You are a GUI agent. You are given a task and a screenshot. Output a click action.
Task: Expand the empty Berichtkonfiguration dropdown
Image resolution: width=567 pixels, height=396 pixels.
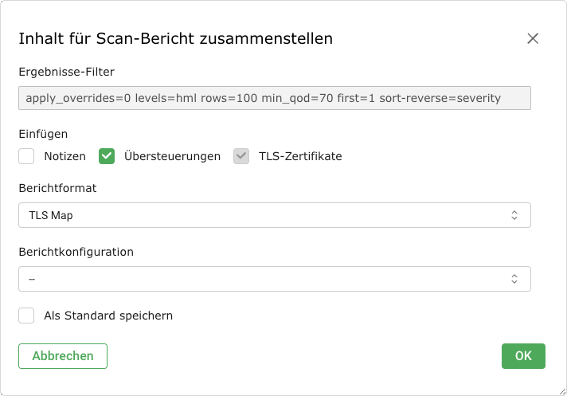coord(263,279)
